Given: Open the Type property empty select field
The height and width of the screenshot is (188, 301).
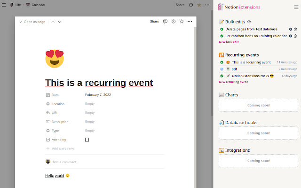Looking at the screenshot, I should point(90,131).
